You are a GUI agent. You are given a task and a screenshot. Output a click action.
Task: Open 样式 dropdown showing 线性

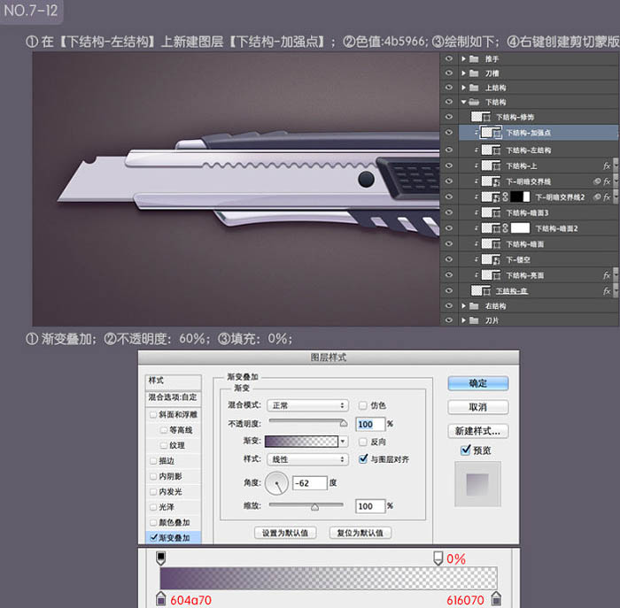pos(307,459)
